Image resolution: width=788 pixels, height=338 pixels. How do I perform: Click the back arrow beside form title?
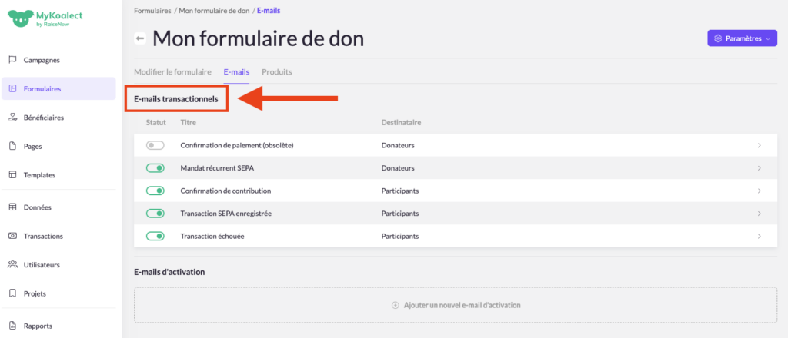(140, 38)
